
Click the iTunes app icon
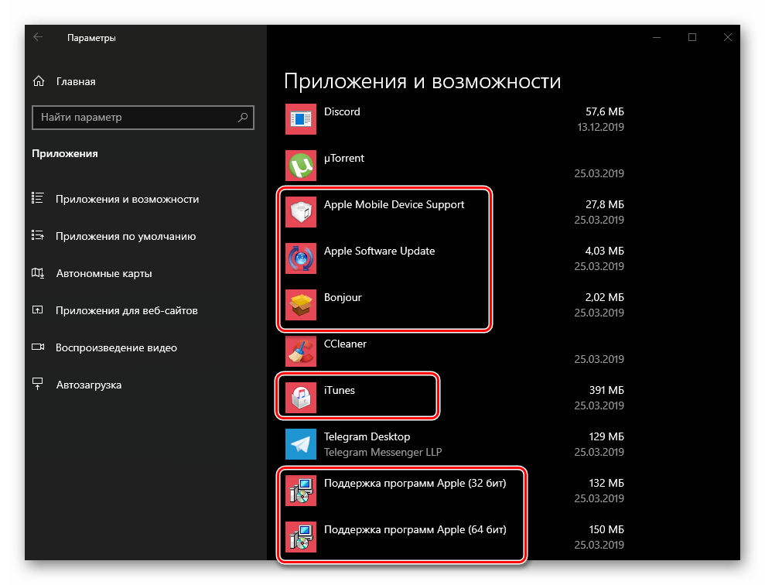pos(301,398)
